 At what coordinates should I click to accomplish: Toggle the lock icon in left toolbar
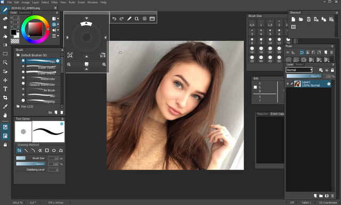tap(5, 144)
